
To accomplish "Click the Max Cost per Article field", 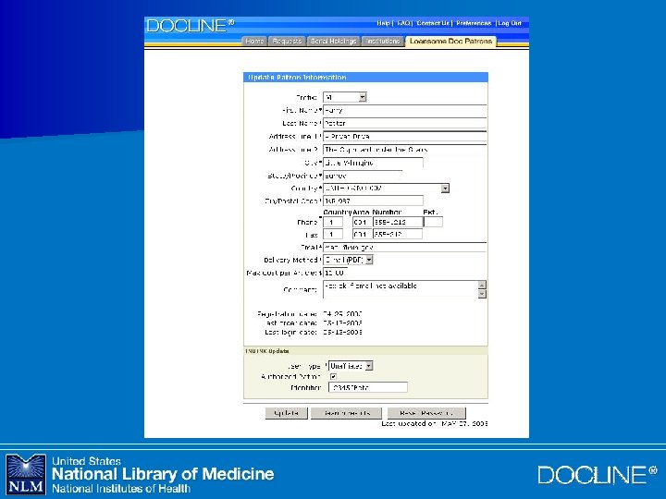I will point(336,273).
